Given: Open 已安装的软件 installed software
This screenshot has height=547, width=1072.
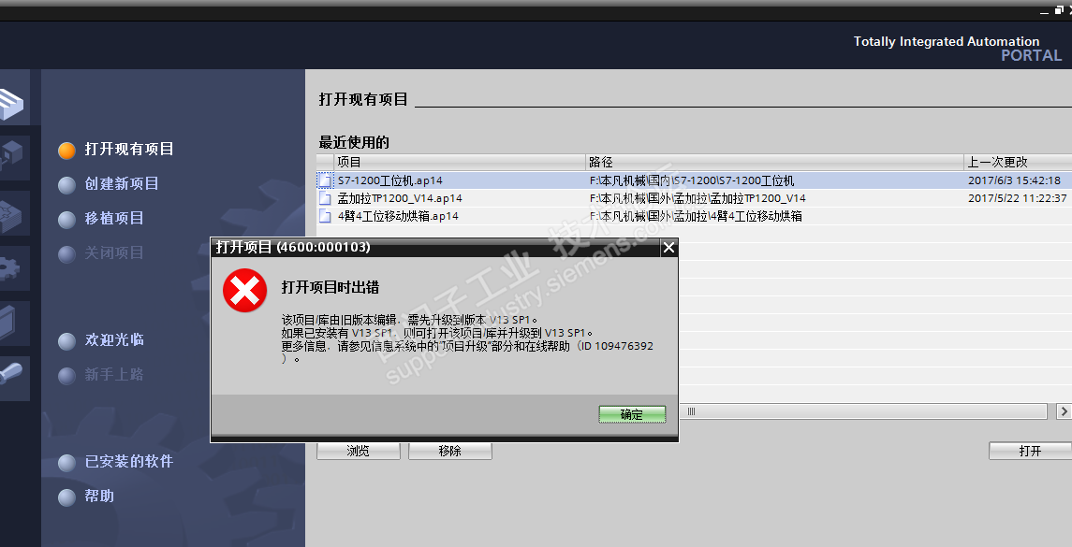Looking at the screenshot, I should [x=128, y=462].
